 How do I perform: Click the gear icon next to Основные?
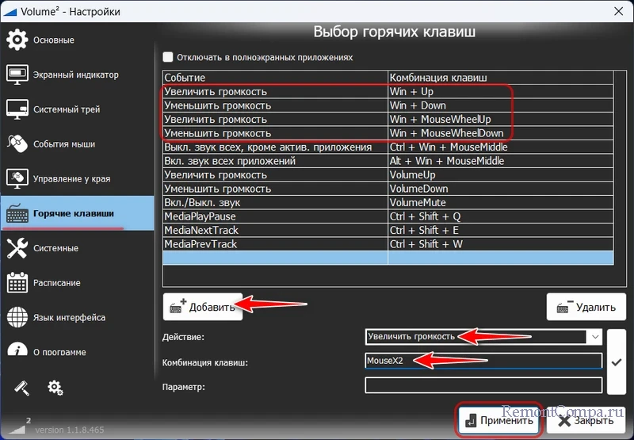(17, 40)
